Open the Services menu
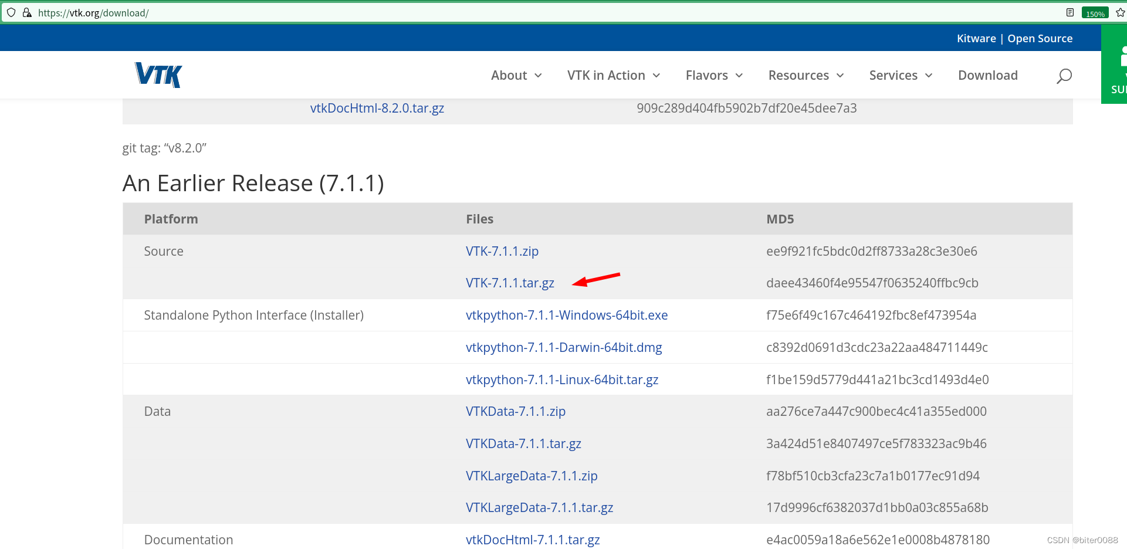The image size is (1127, 549). pyautogui.click(x=893, y=75)
